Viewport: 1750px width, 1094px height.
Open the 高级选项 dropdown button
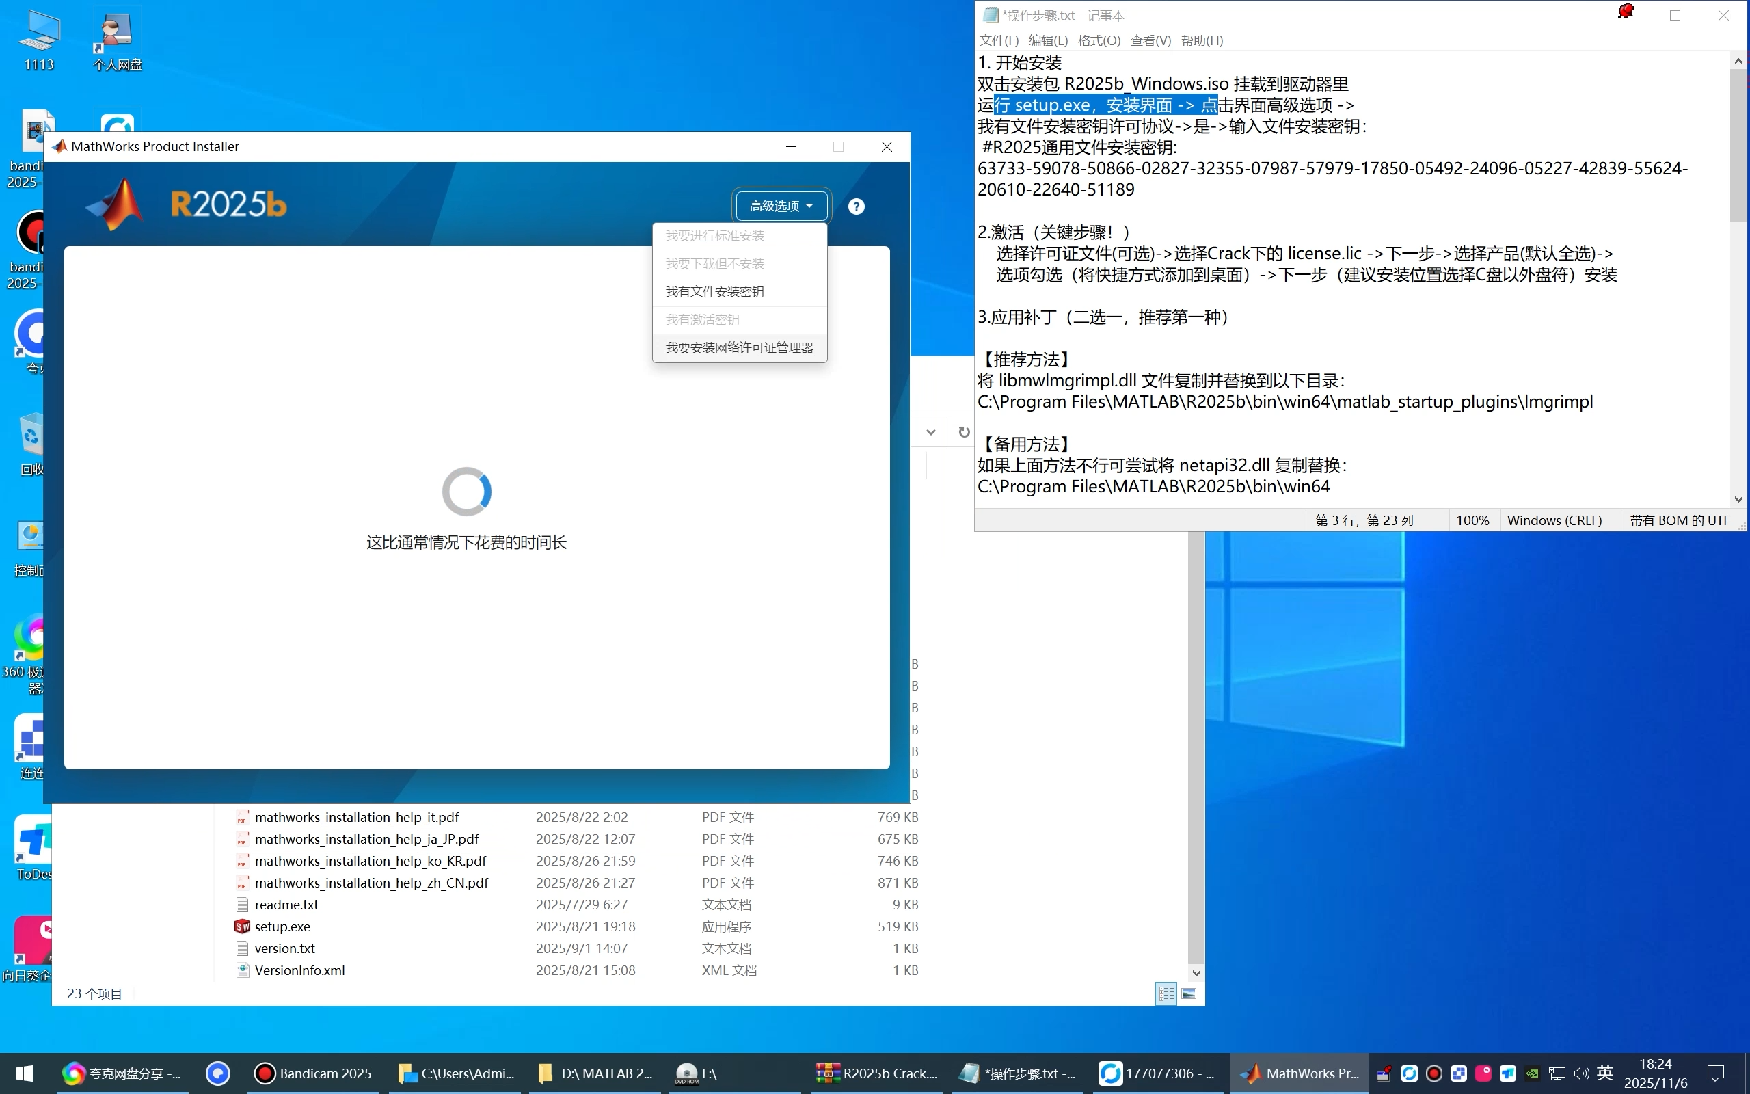click(781, 206)
